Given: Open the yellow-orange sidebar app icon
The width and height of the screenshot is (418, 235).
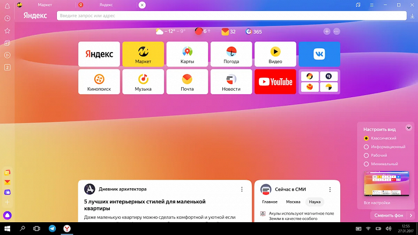Looking at the screenshot, I should [7, 173].
